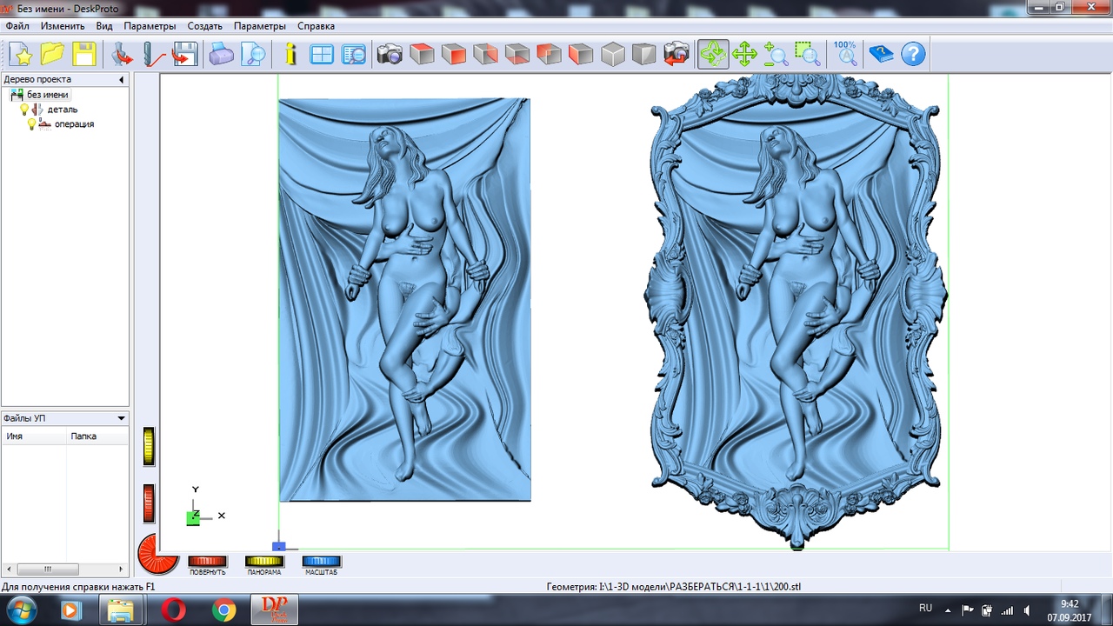Collapse the Дерево проекта panel arrow
Viewport: 1113px width, 626px height.
coord(121,80)
